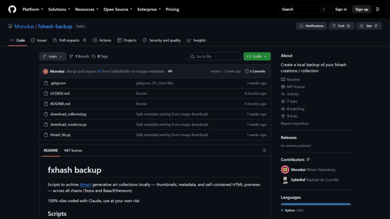View the 1 Branch link
Viewport: 390px width, 219px height.
pyautogui.click(x=79, y=56)
